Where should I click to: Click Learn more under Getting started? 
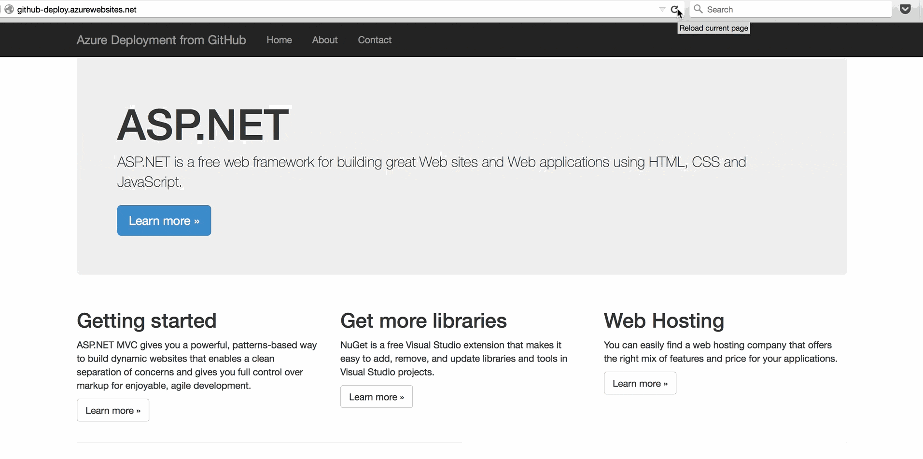pyautogui.click(x=113, y=410)
